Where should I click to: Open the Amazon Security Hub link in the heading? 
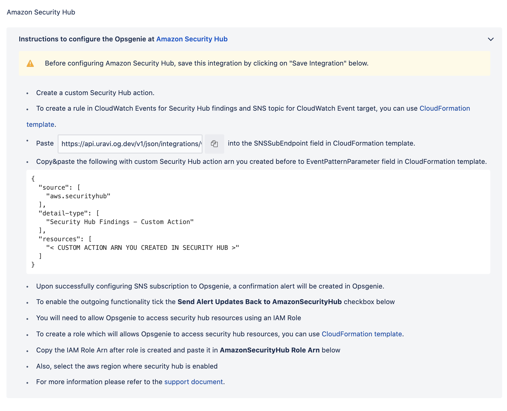pos(192,39)
